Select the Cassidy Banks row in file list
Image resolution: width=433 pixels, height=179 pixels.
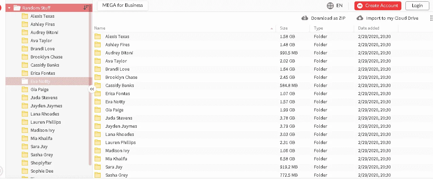coord(263,85)
